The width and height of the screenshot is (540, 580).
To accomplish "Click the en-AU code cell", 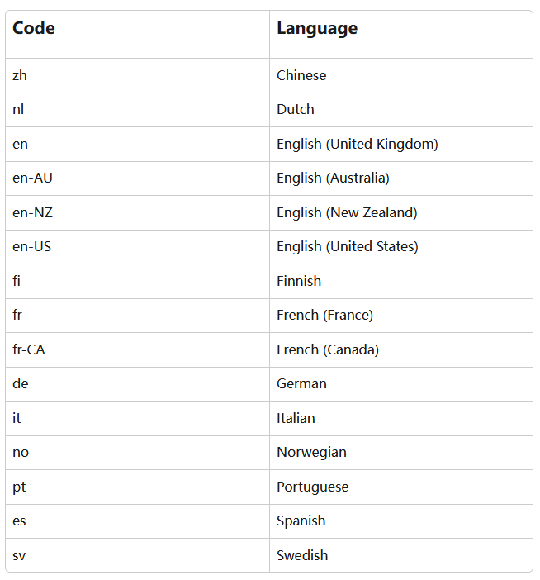I will point(32,178).
